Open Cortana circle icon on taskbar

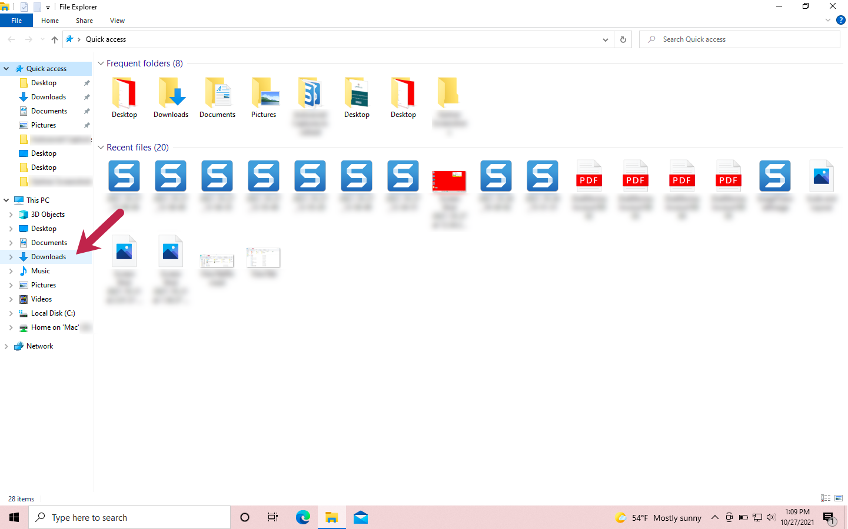tap(245, 517)
